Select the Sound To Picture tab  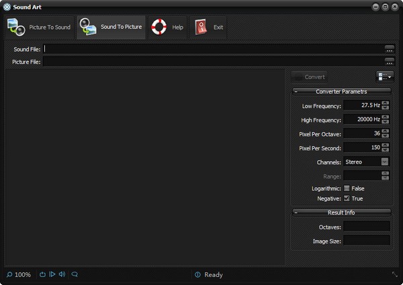coord(111,27)
